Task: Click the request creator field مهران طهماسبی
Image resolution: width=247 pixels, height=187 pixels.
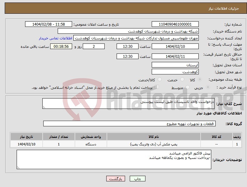Action: click(136, 38)
